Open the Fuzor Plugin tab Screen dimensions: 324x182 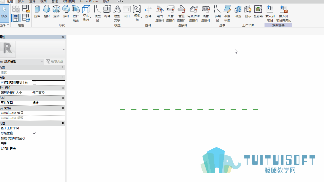click(x=89, y=1)
